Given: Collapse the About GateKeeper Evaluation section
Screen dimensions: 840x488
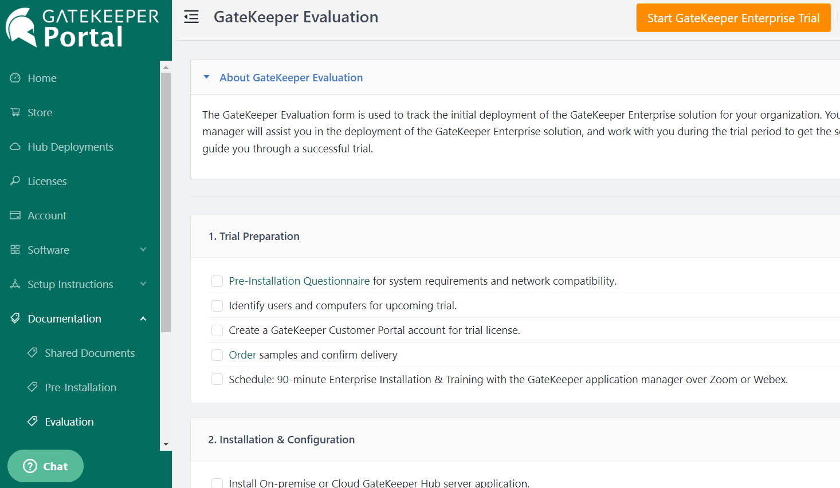Looking at the screenshot, I should tap(207, 77).
